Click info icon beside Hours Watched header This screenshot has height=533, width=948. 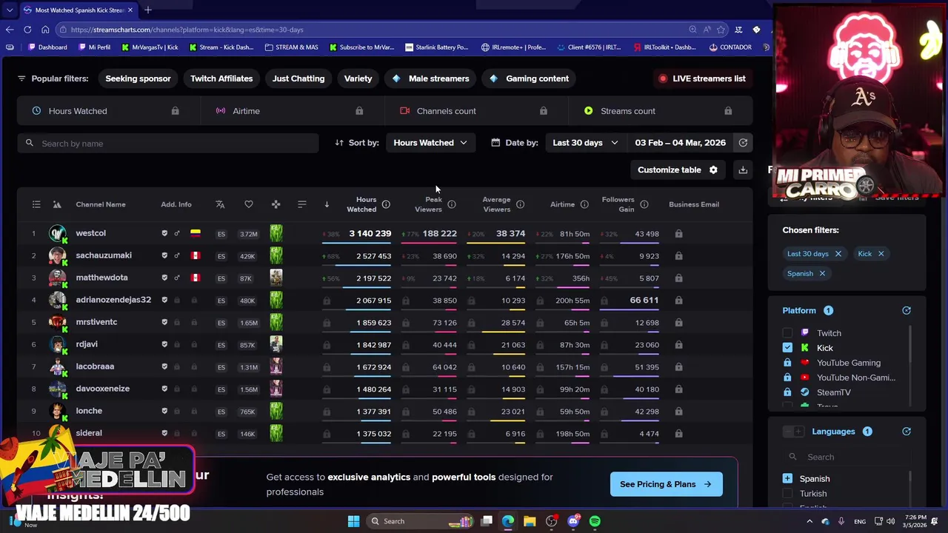pyautogui.click(x=386, y=204)
